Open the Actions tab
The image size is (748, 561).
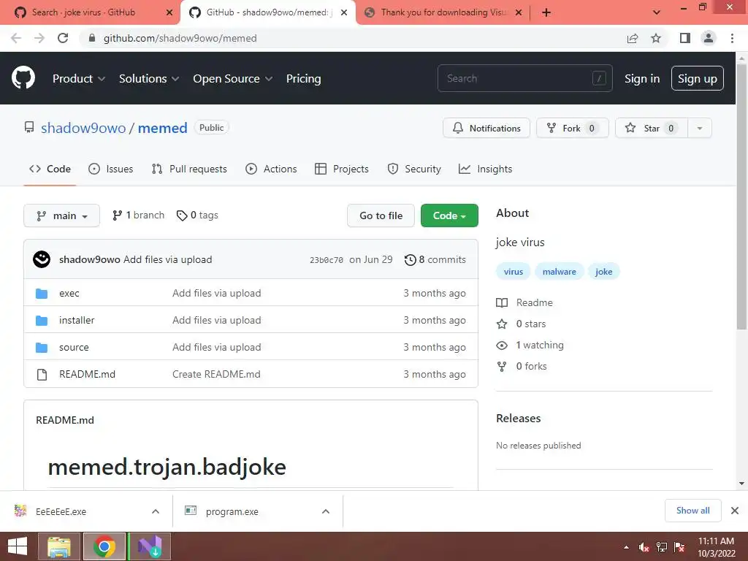pos(271,169)
